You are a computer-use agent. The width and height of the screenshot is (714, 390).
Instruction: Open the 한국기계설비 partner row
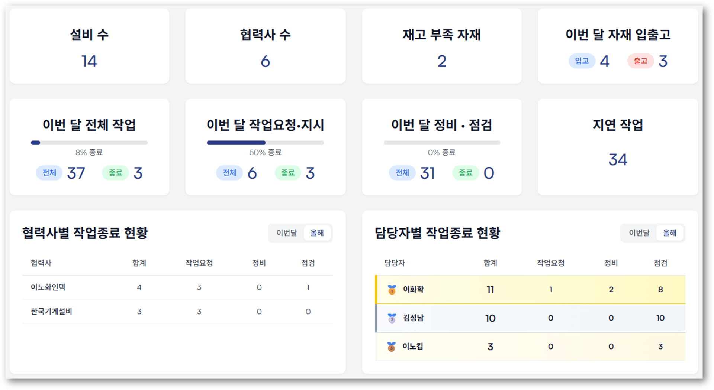pyautogui.click(x=51, y=311)
